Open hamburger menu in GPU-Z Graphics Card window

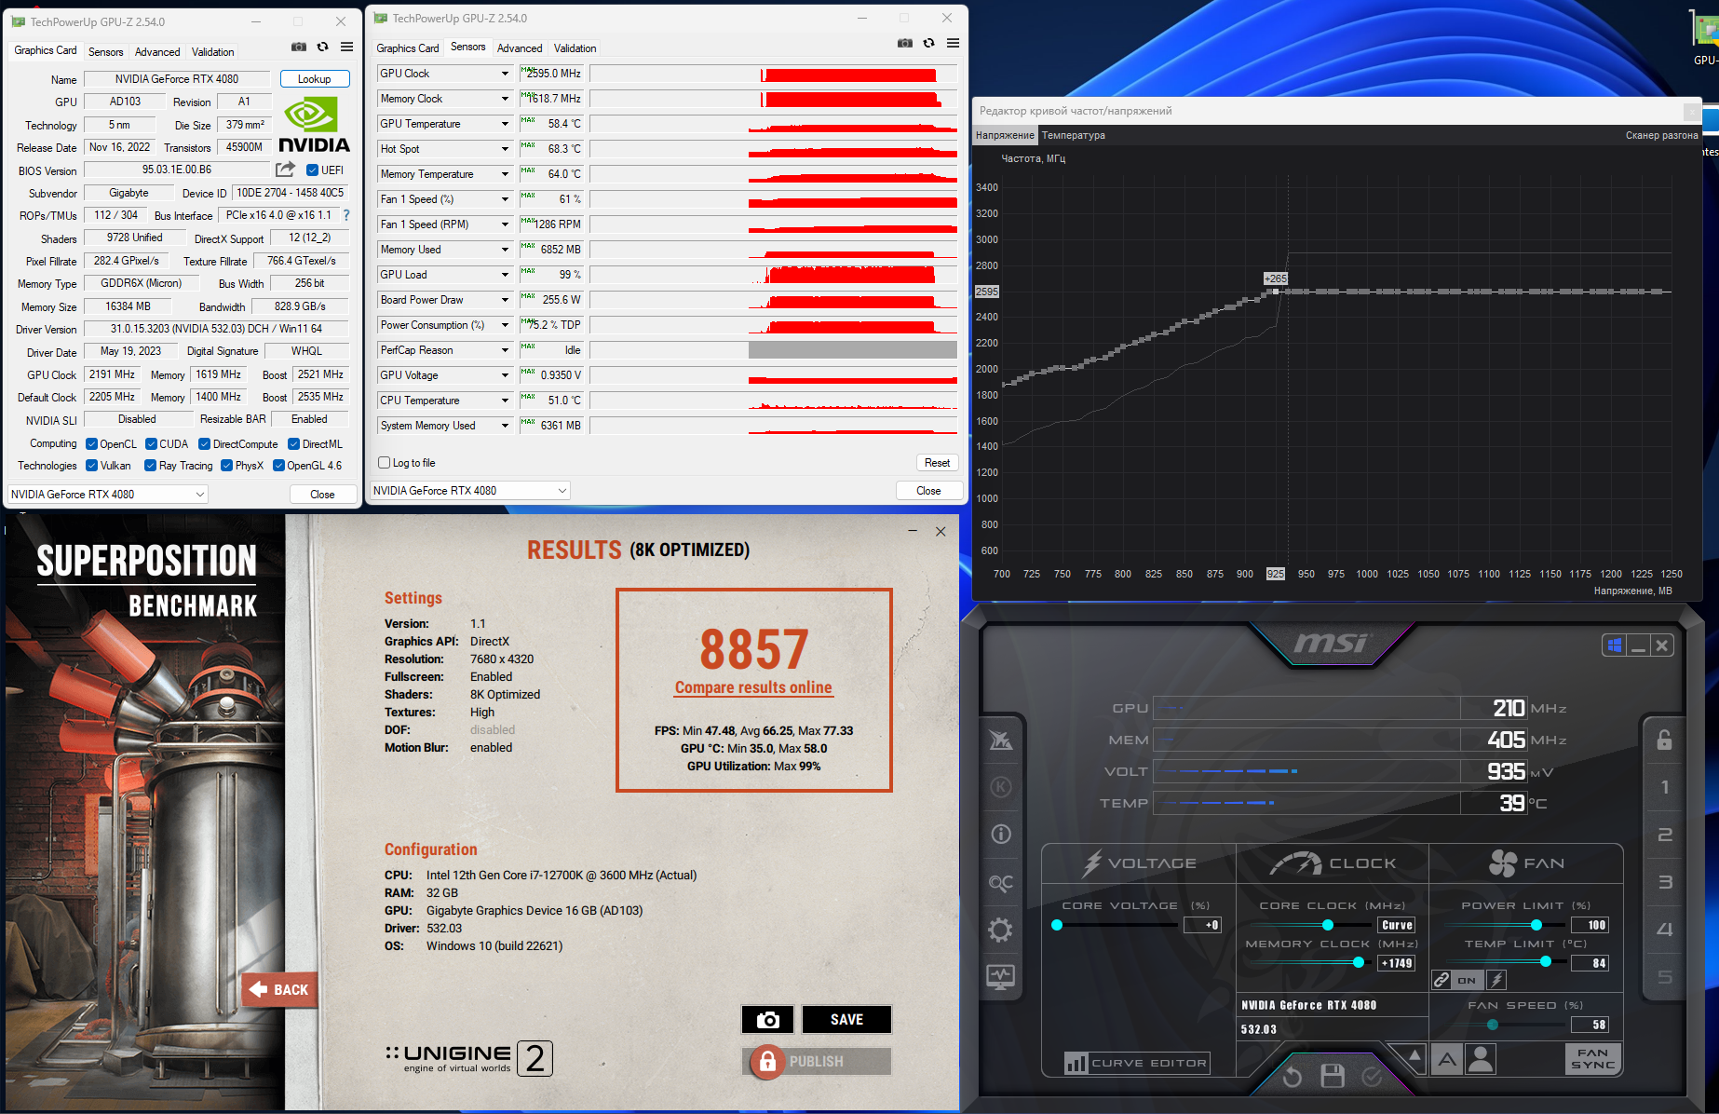click(x=346, y=47)
